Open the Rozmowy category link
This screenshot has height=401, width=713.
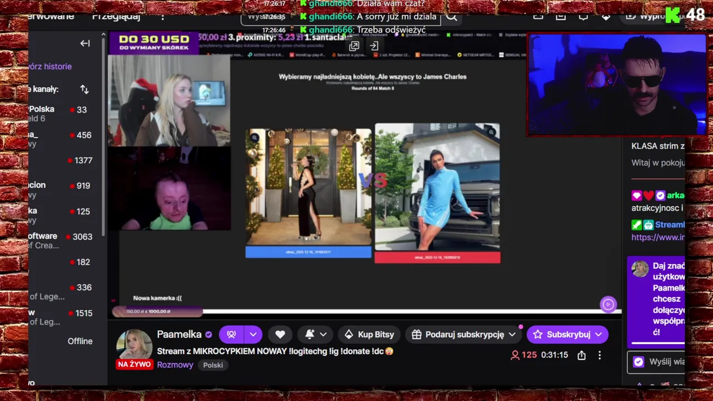click(x=175, y=365)
